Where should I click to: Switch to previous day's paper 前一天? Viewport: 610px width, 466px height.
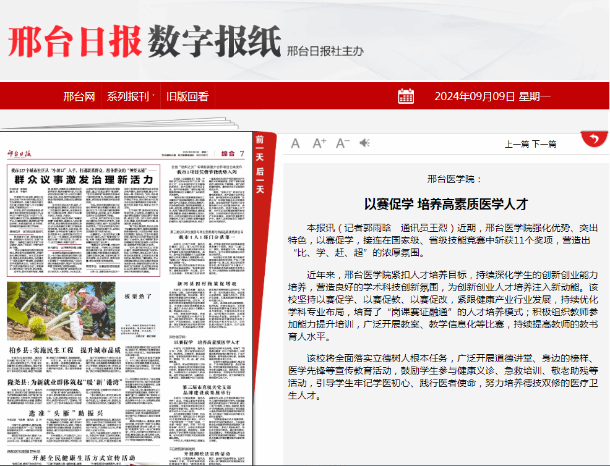pos(261,148)
